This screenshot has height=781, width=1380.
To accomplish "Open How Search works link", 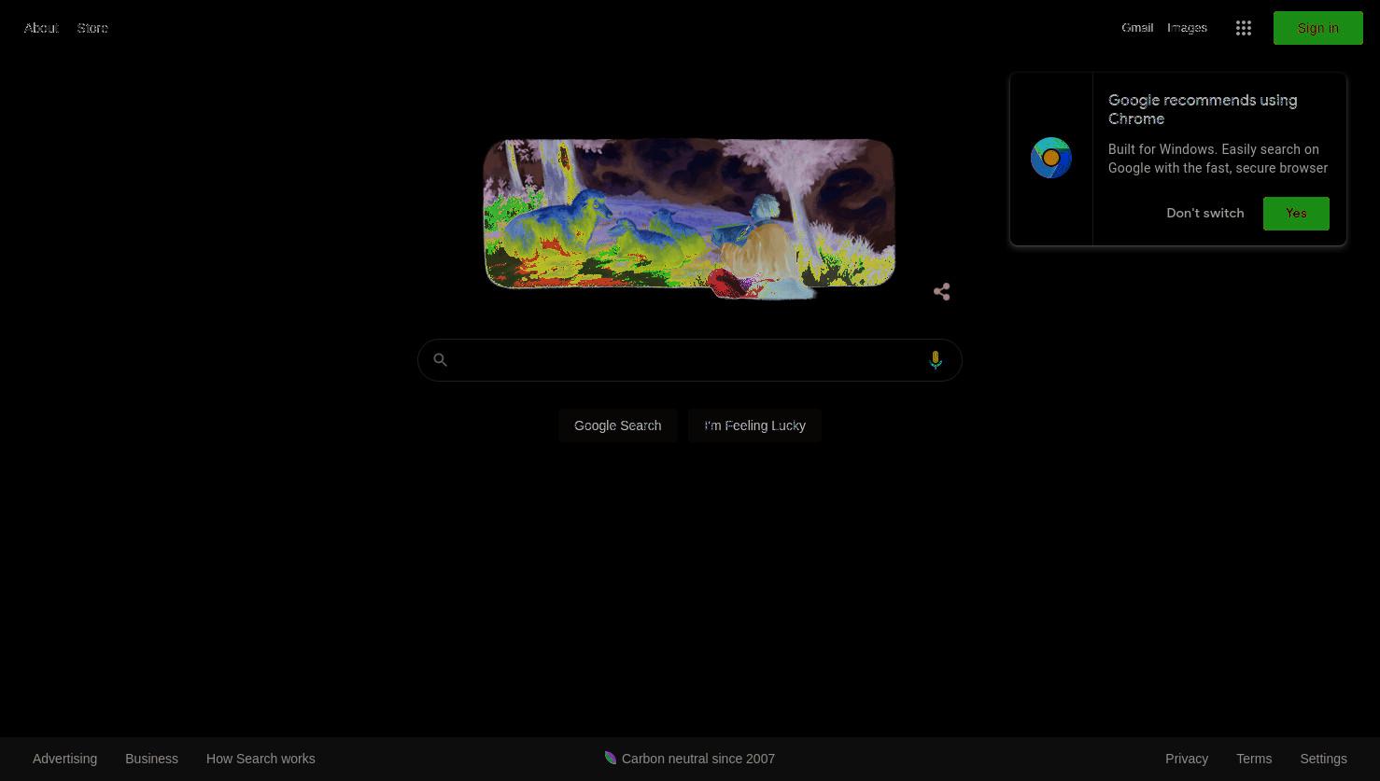I will pyautogui.click(x=261, y=759).
